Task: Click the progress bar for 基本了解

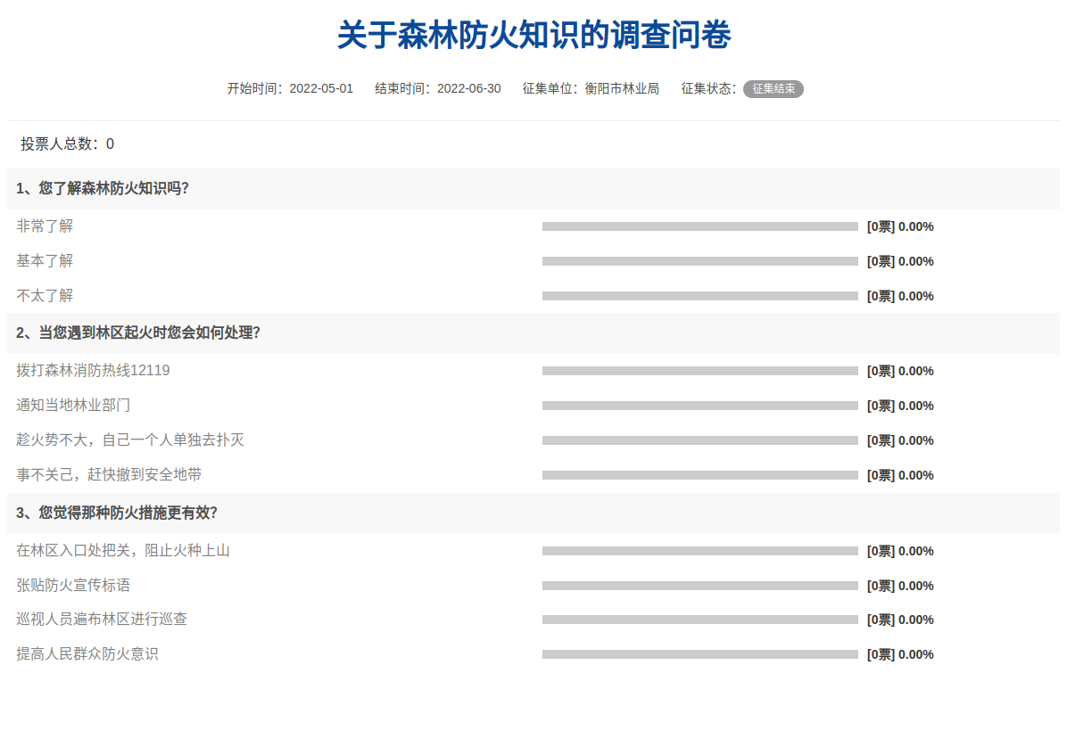Action: coord(699,261)
